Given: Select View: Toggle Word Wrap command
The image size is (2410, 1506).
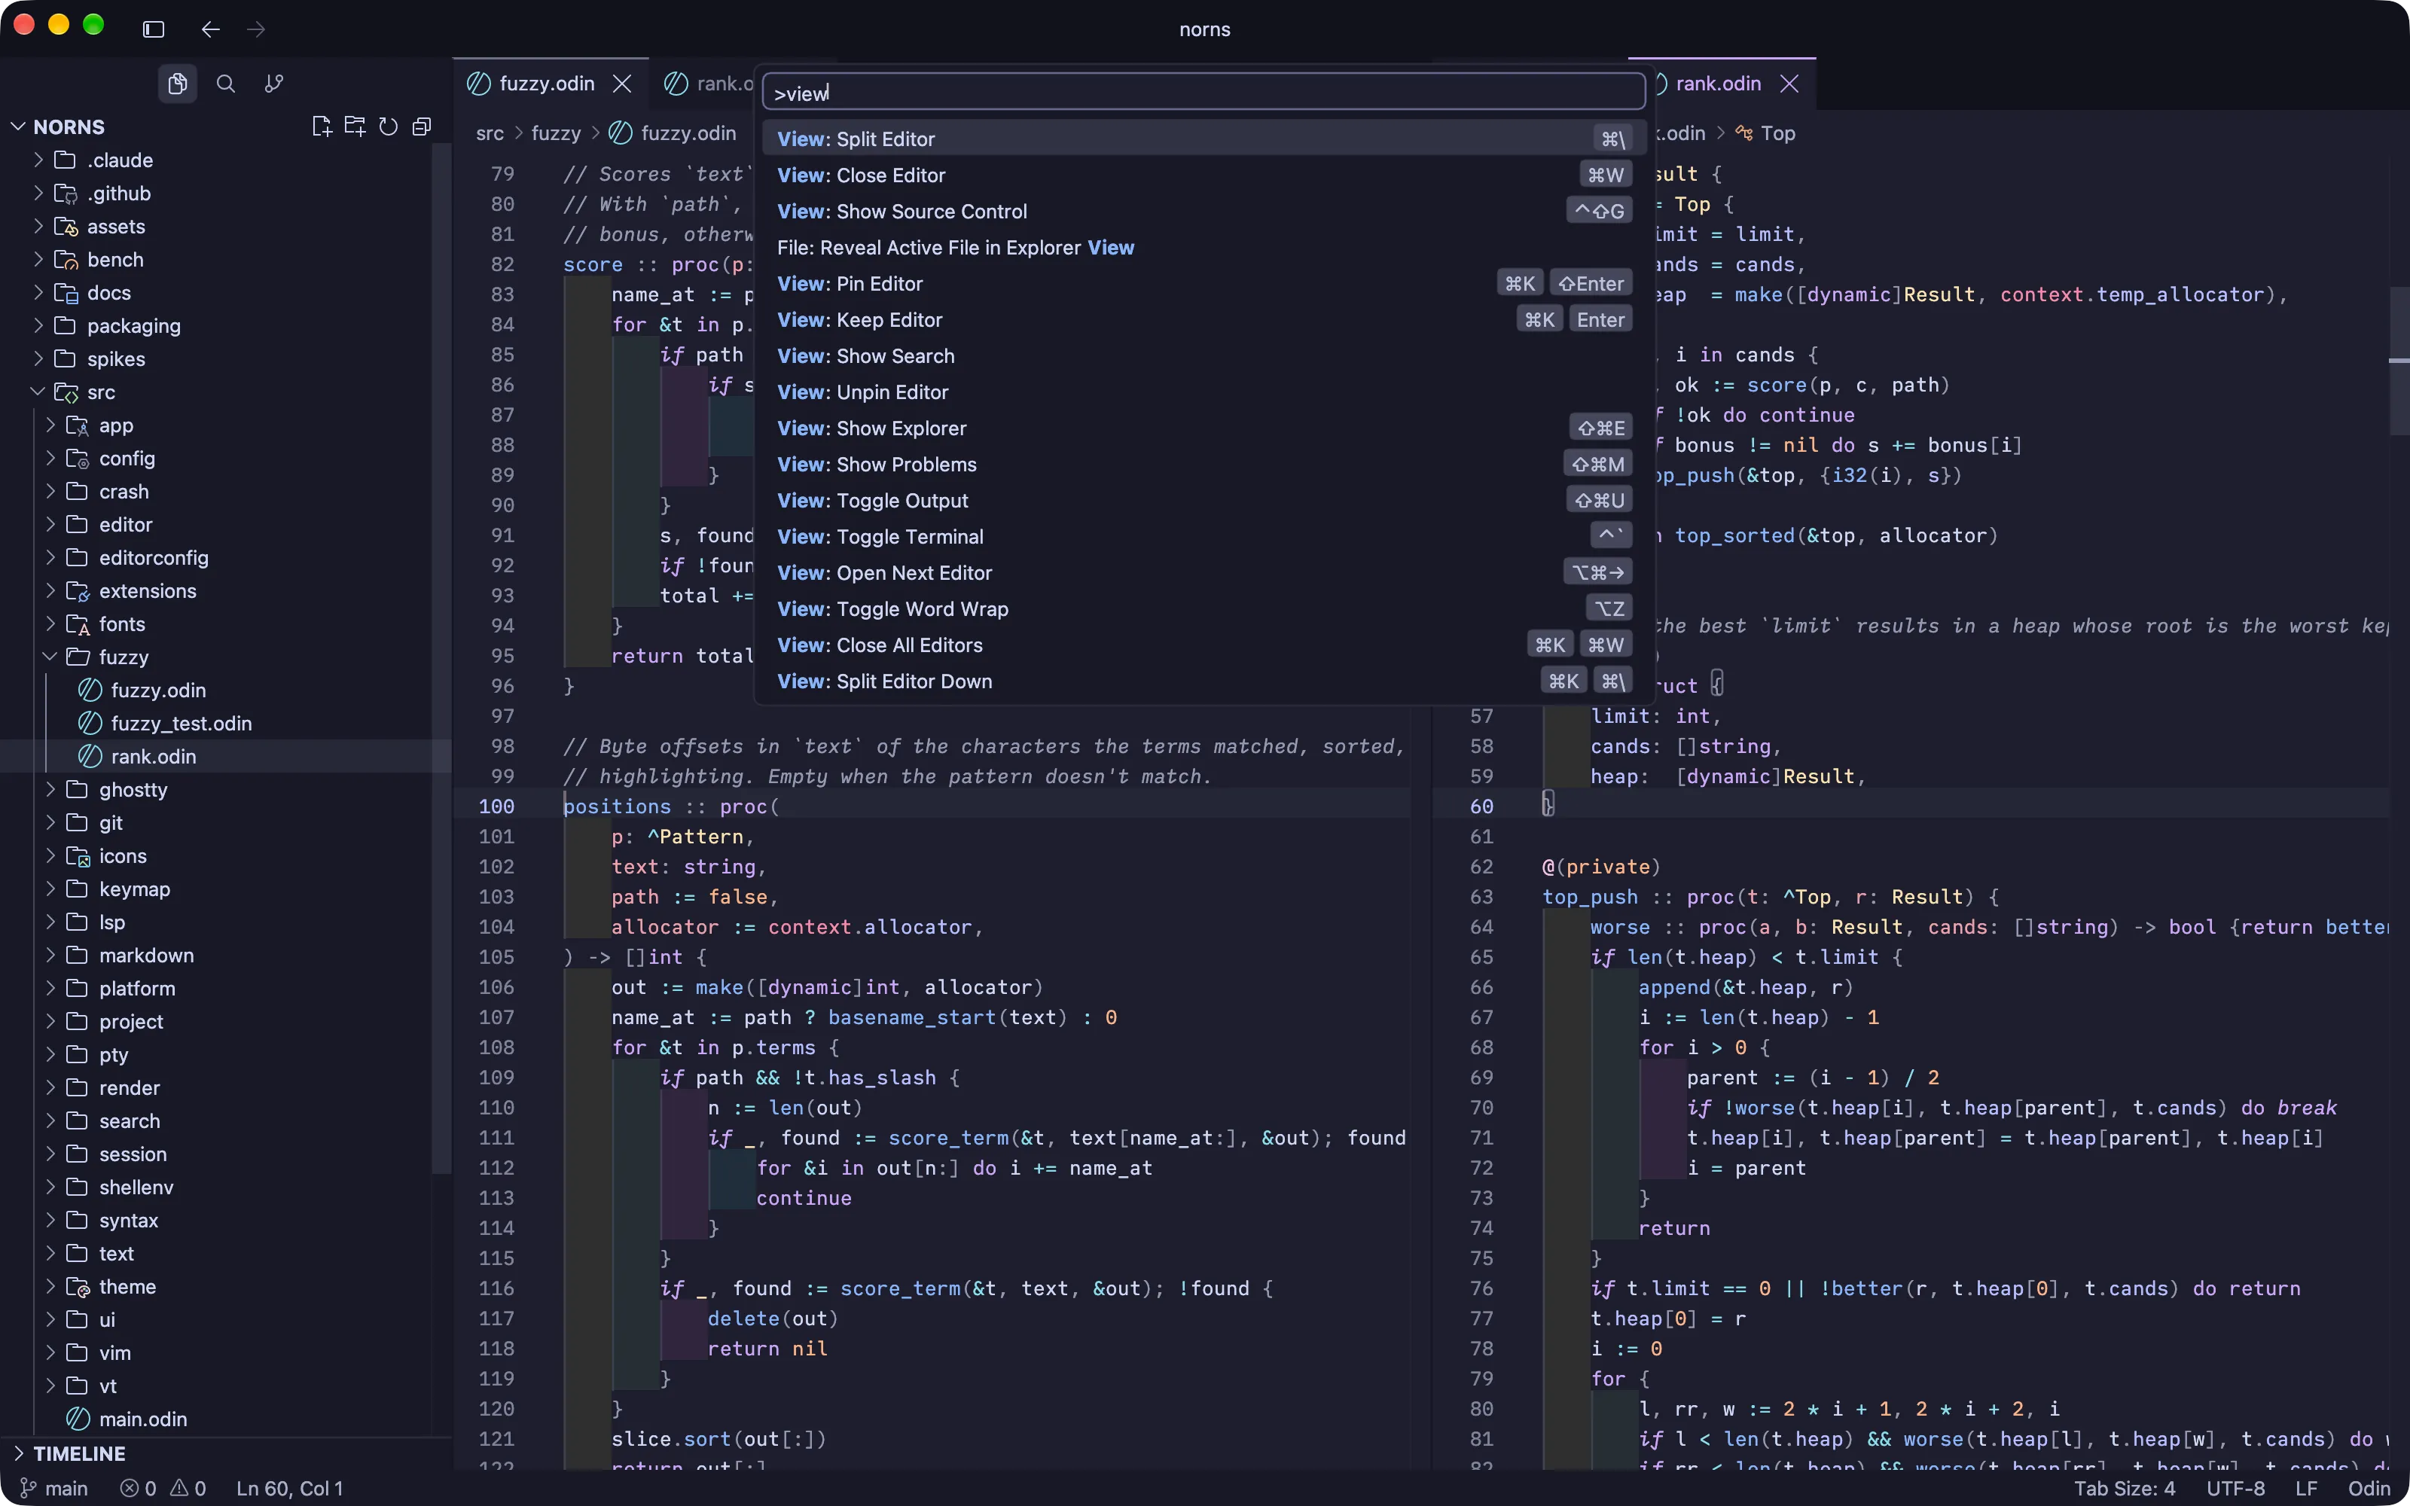Looking at the screenshot, I should pos(1203,608).
